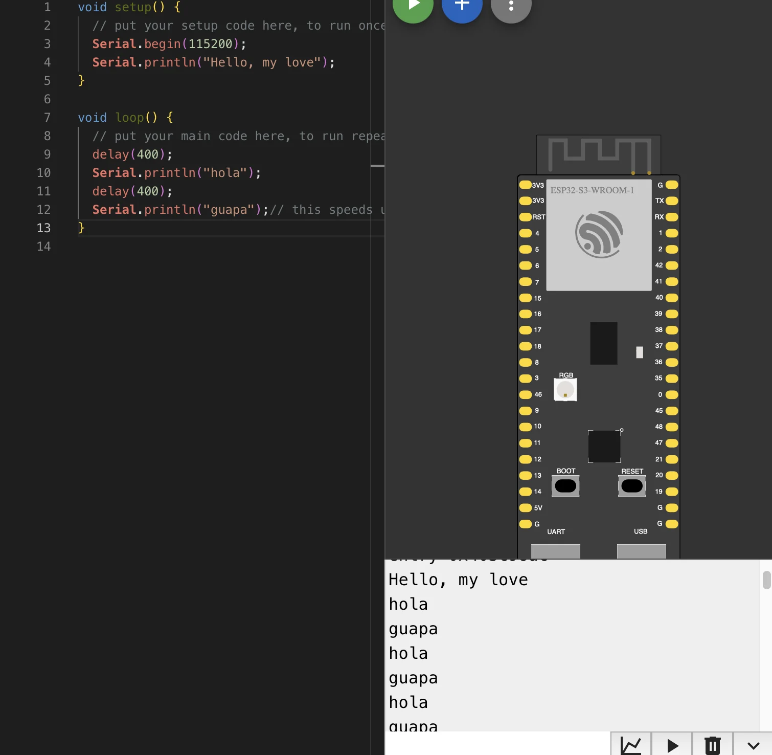Click line number 6 in the gutter
Viewport: 772px width, 755px height.
click(47, 99)
